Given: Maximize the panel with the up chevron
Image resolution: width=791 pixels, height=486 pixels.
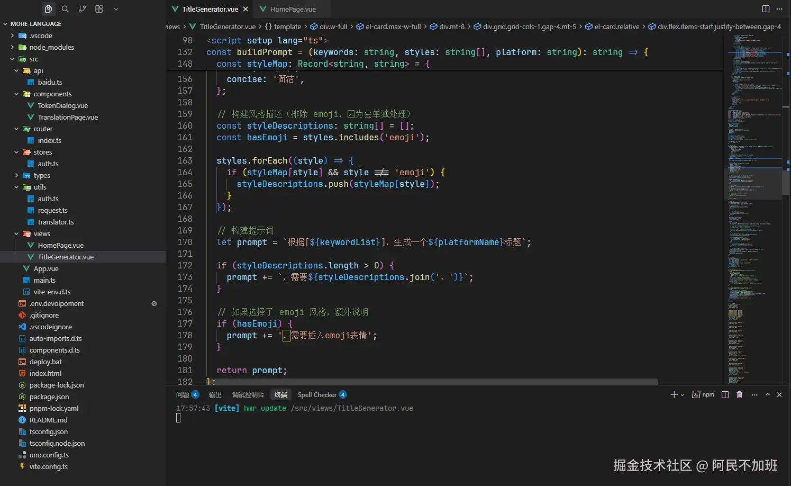Looking at the screenshot, I should coord(768,395).
